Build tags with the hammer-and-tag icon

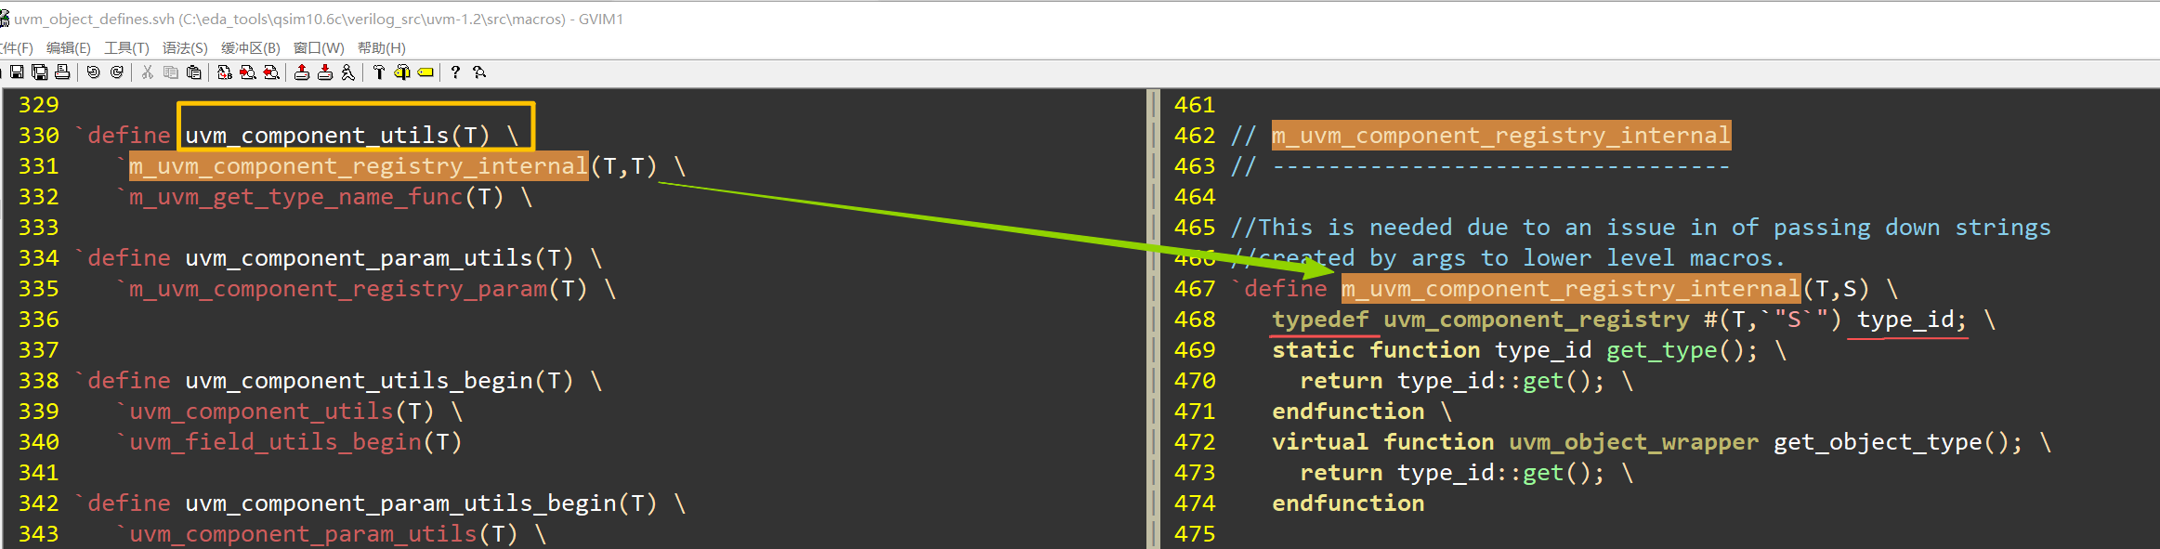(402, 72)
